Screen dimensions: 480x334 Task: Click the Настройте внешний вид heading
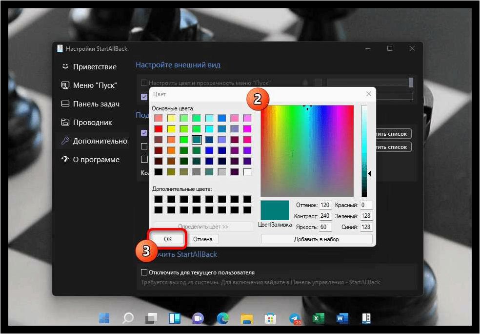pyautogui.click(x=178, y=65)
